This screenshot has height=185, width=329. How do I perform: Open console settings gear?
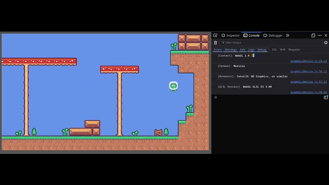(x=326, y=43)
